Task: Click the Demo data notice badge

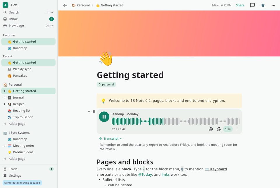Action: point(22,183)
